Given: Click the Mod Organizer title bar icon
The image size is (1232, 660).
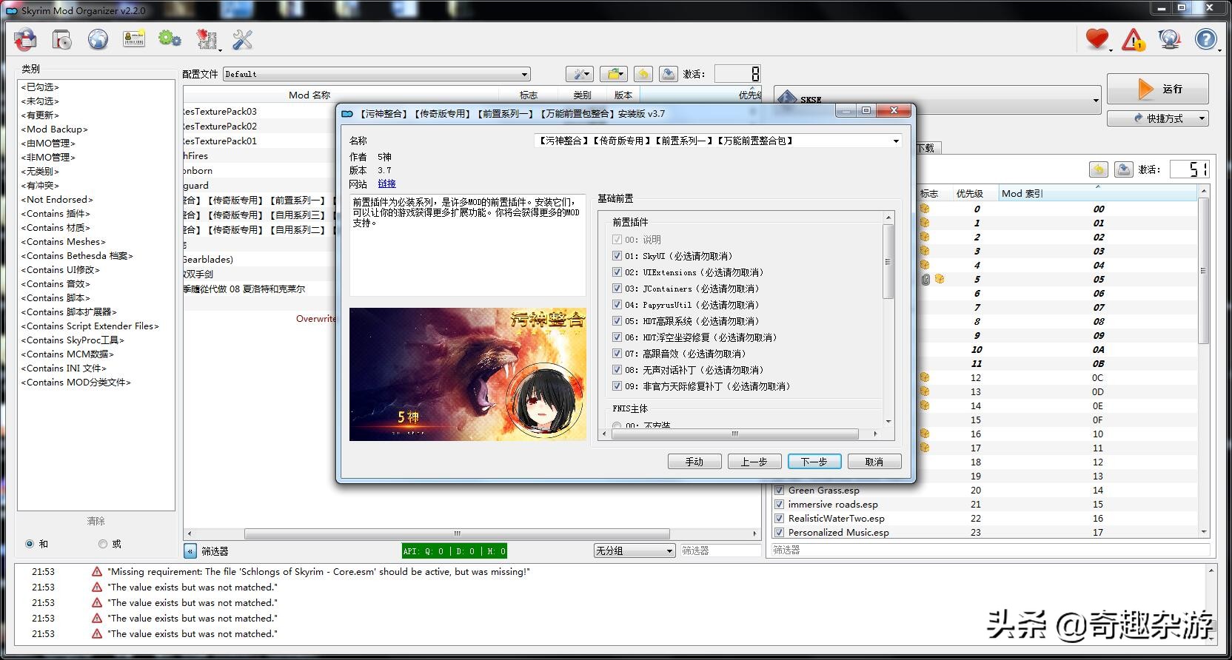Looking at the screenshot, I should [11, 10].
